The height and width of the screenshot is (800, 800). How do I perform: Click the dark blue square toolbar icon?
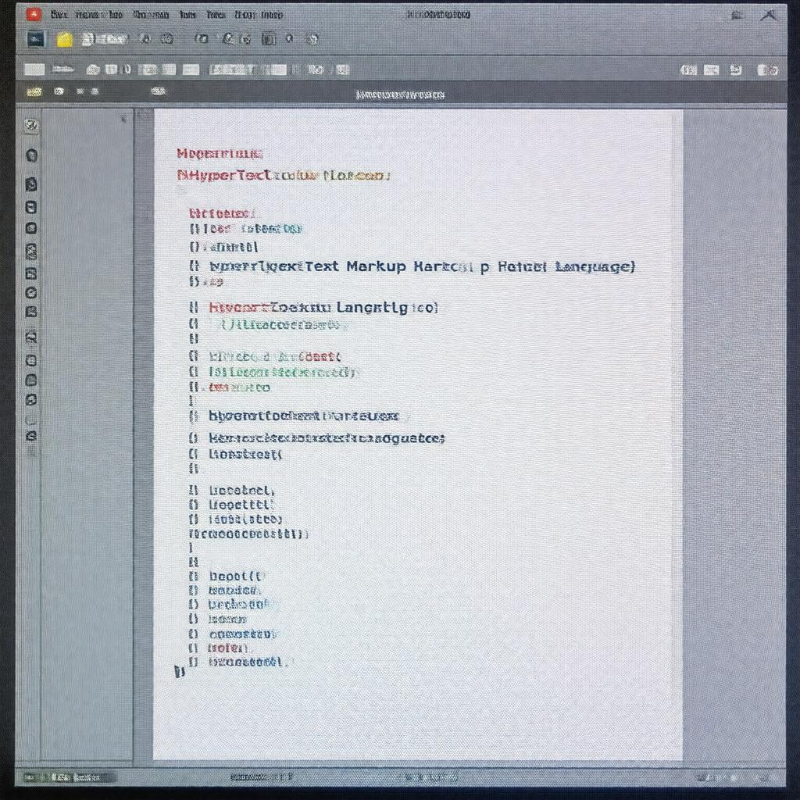click(35, 39)
